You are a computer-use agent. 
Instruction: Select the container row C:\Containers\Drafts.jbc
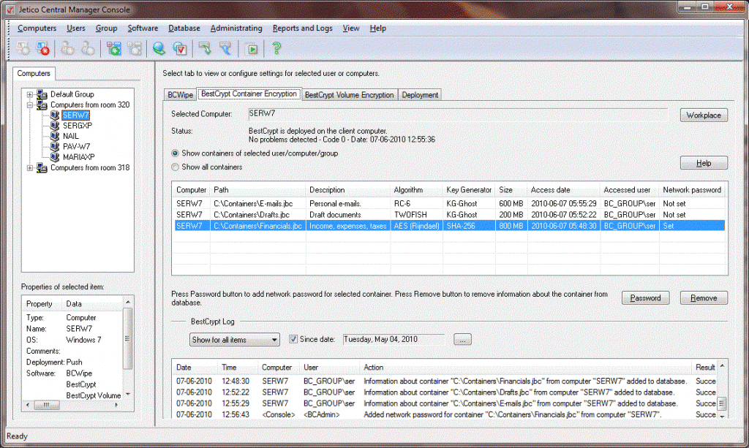coord(448,215)
